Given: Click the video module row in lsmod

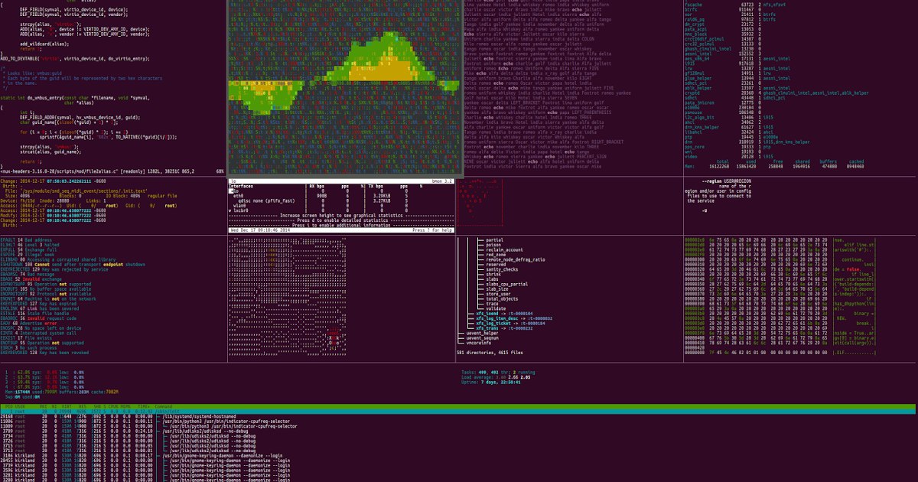Looking at the screenshot, I should (x=729, y=157).
